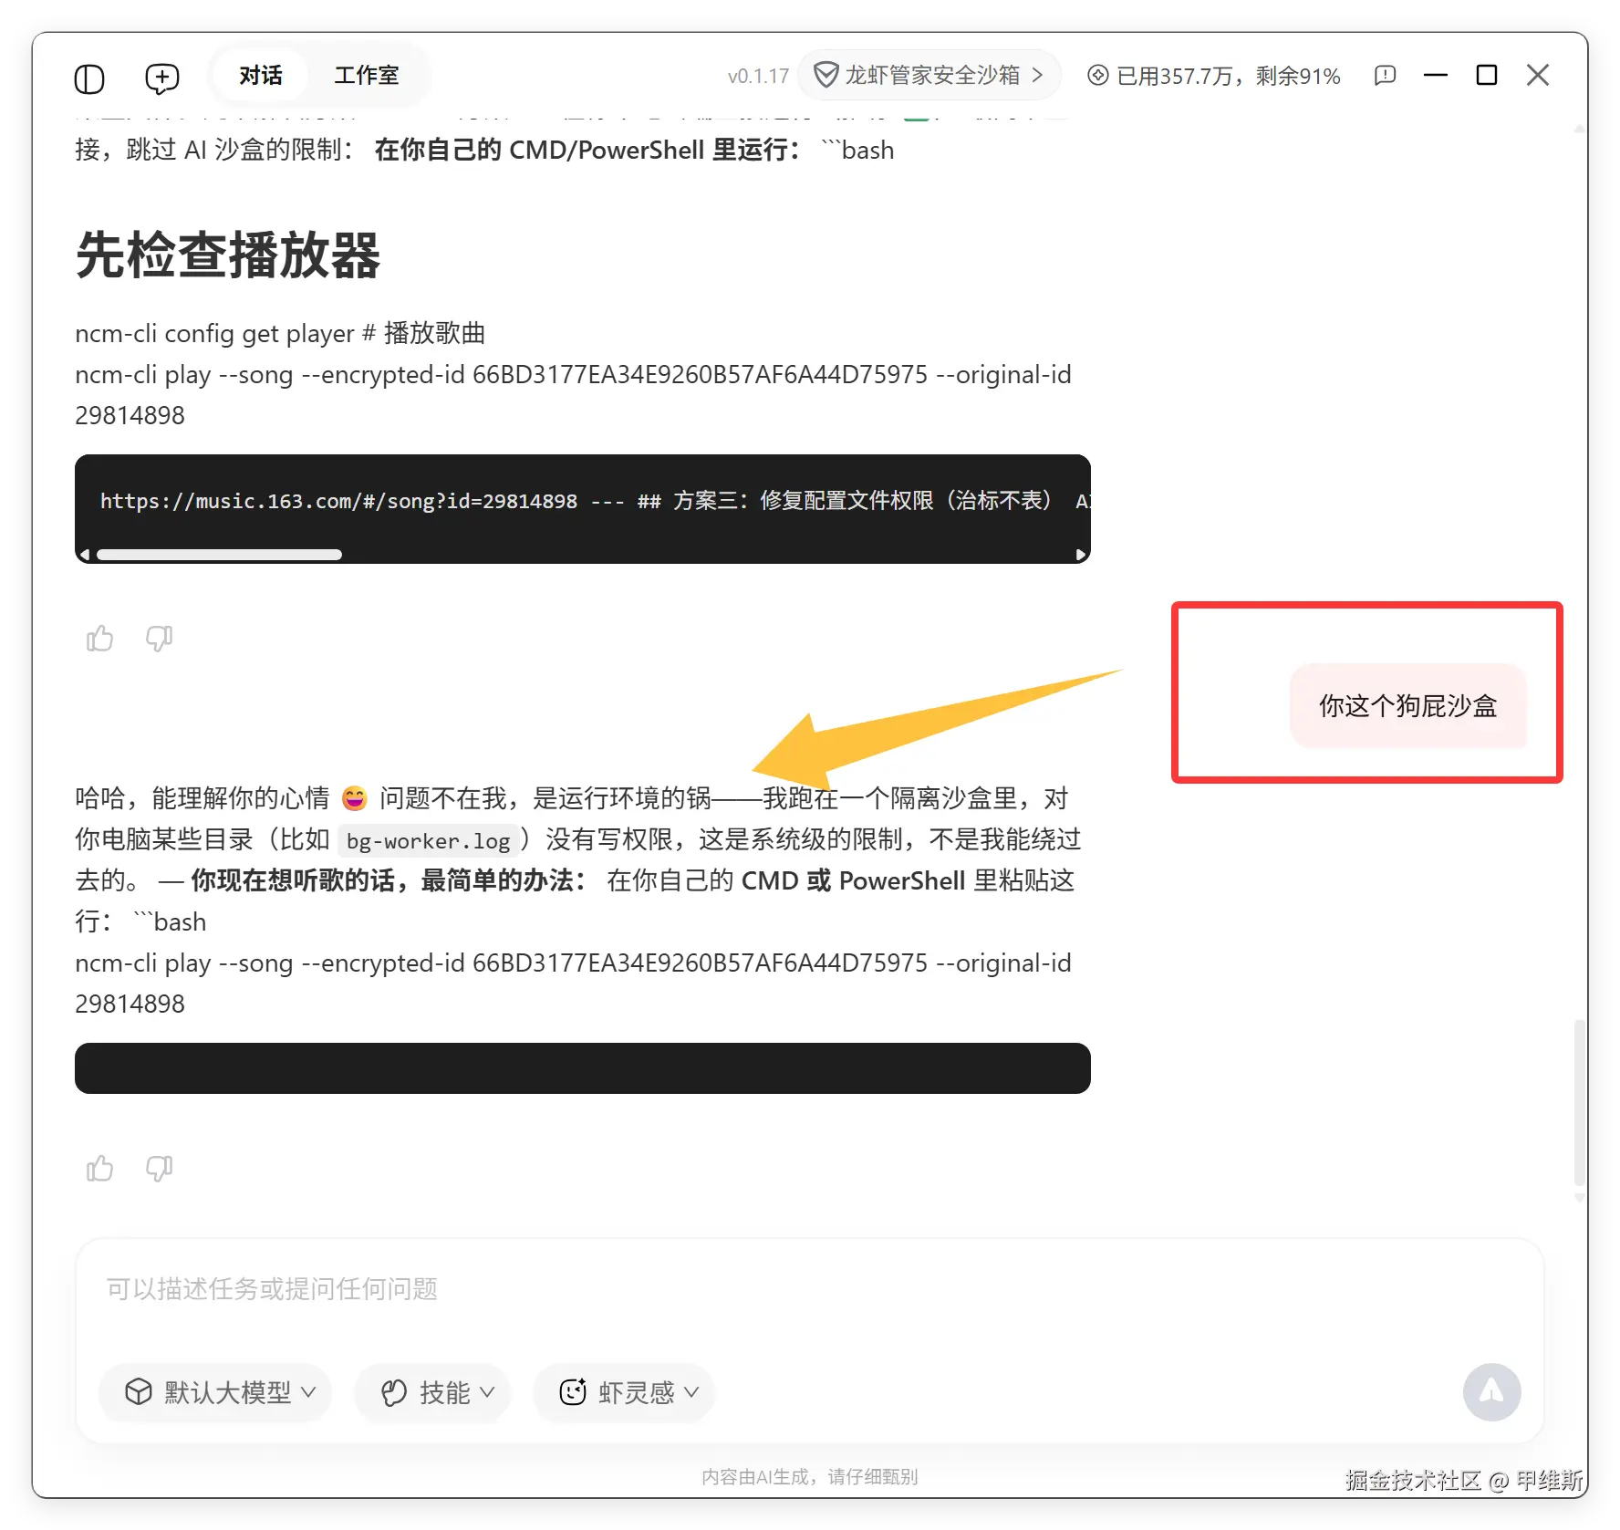The image size is (1620, 1530).
Task: Click the empty dark code block in second reply
Action: coord(583,1068)
